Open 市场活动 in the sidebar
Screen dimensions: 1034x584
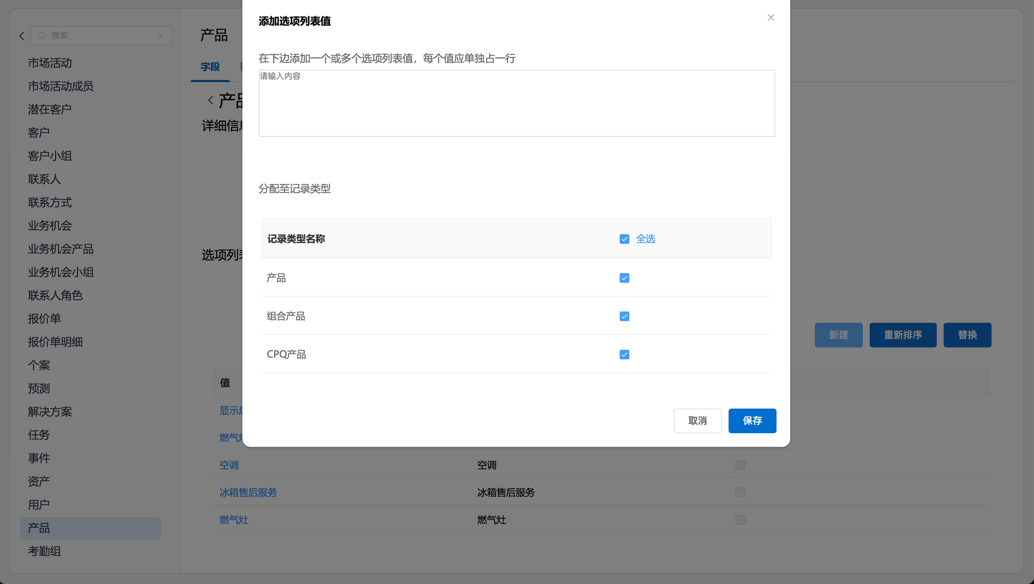[x=50, y=63]
